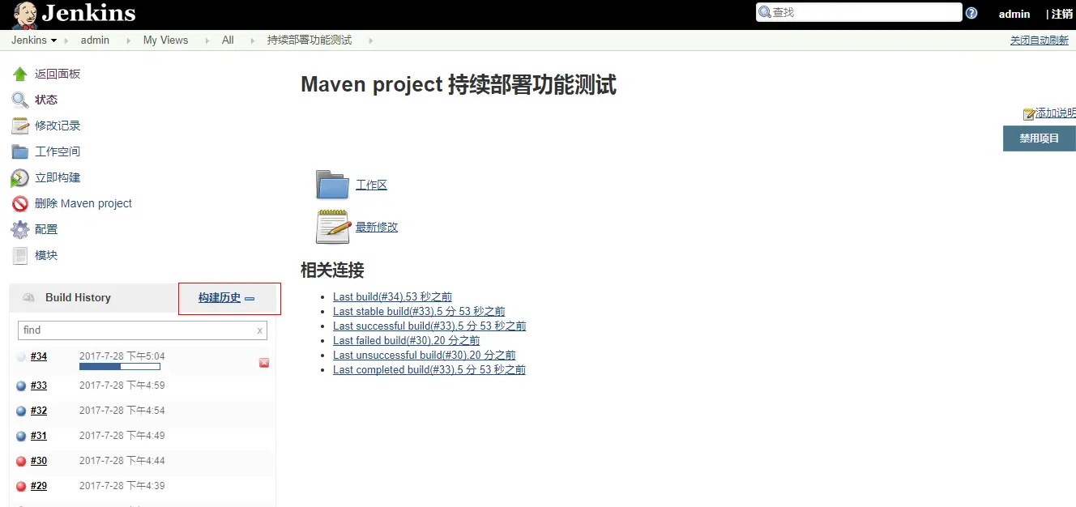Click the progress bar of build #34
Viewport: 1076px width, 507px height.
pos(120,367)
